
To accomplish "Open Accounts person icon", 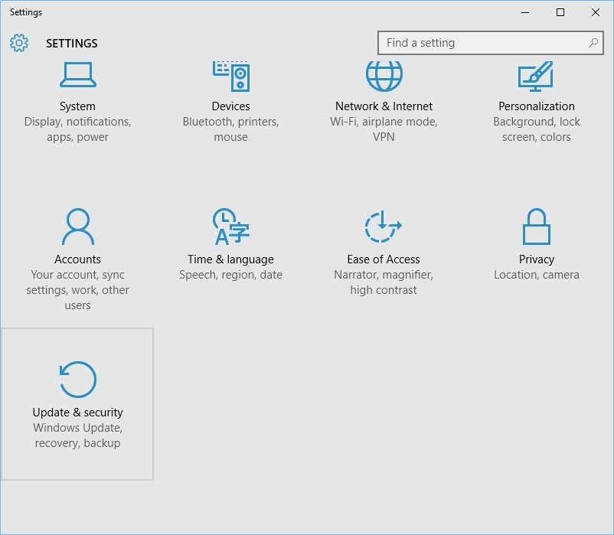I will coord(78,227).
